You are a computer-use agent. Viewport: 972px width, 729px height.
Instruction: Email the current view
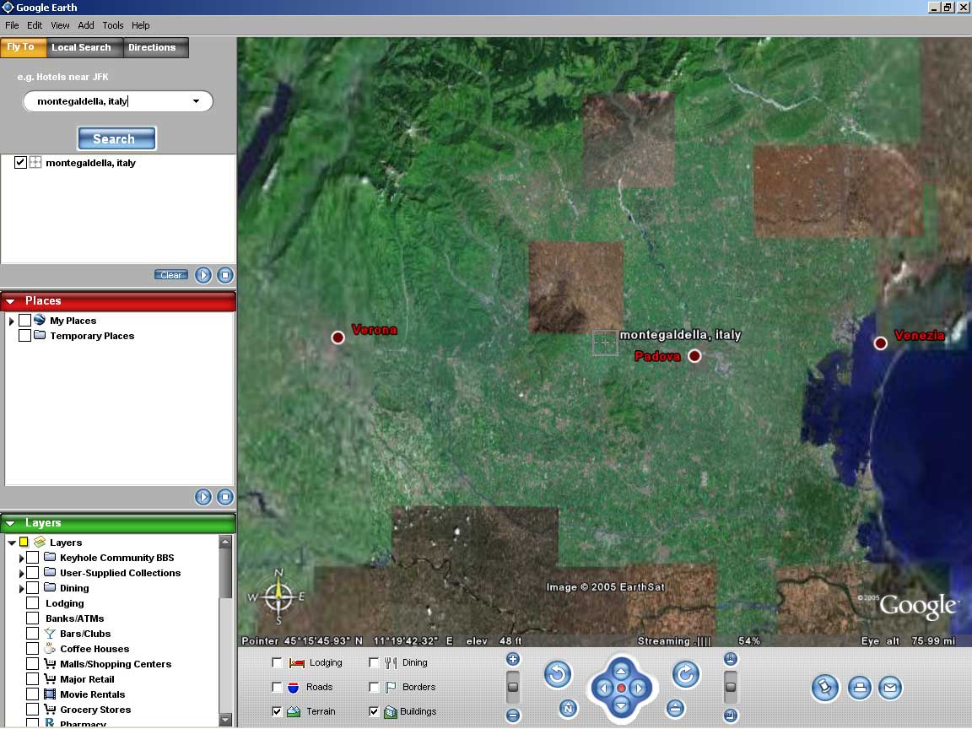[890, 688]
